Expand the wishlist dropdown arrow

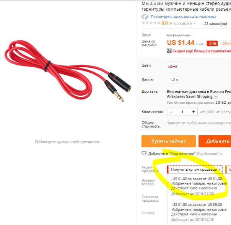coord(221,154)
